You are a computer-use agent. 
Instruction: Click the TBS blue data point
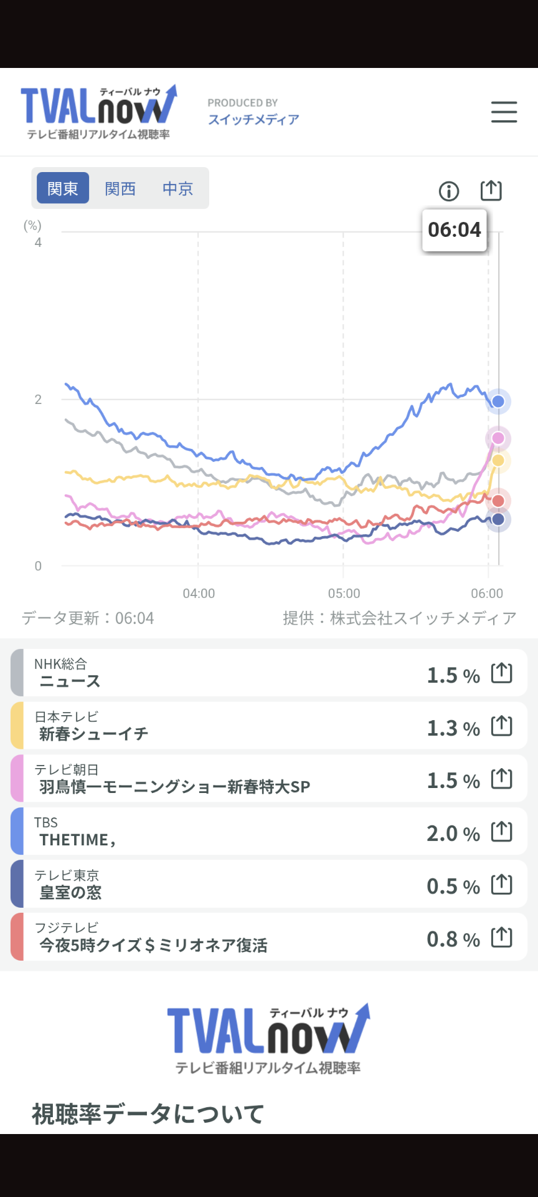[498, 401]
